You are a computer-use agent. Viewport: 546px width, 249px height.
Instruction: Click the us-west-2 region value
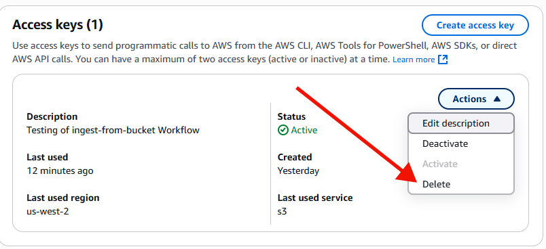click(x=48, y=211)
